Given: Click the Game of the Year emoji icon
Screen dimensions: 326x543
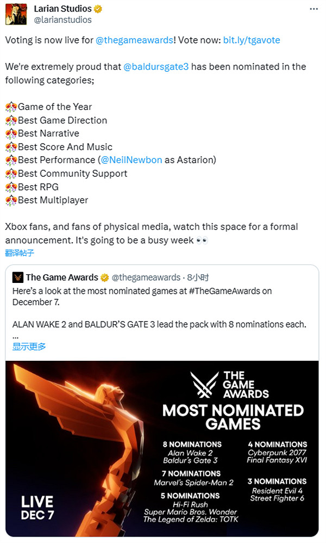Looking at the screenshot, I should point(11,107).
